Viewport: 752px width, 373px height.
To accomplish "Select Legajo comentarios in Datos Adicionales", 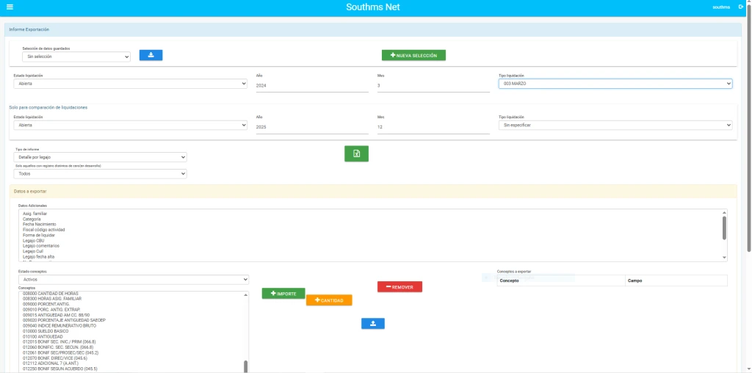I will 41,246.
